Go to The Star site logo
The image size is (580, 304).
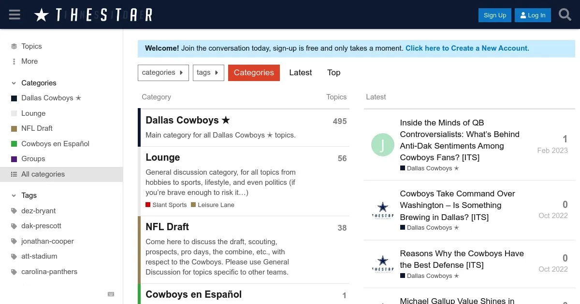[x=93, y=15]
